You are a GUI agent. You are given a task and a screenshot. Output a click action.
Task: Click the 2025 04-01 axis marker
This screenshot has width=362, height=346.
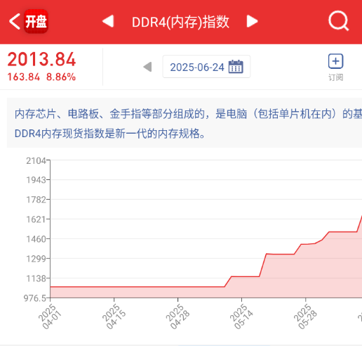(x=50, y=316)
